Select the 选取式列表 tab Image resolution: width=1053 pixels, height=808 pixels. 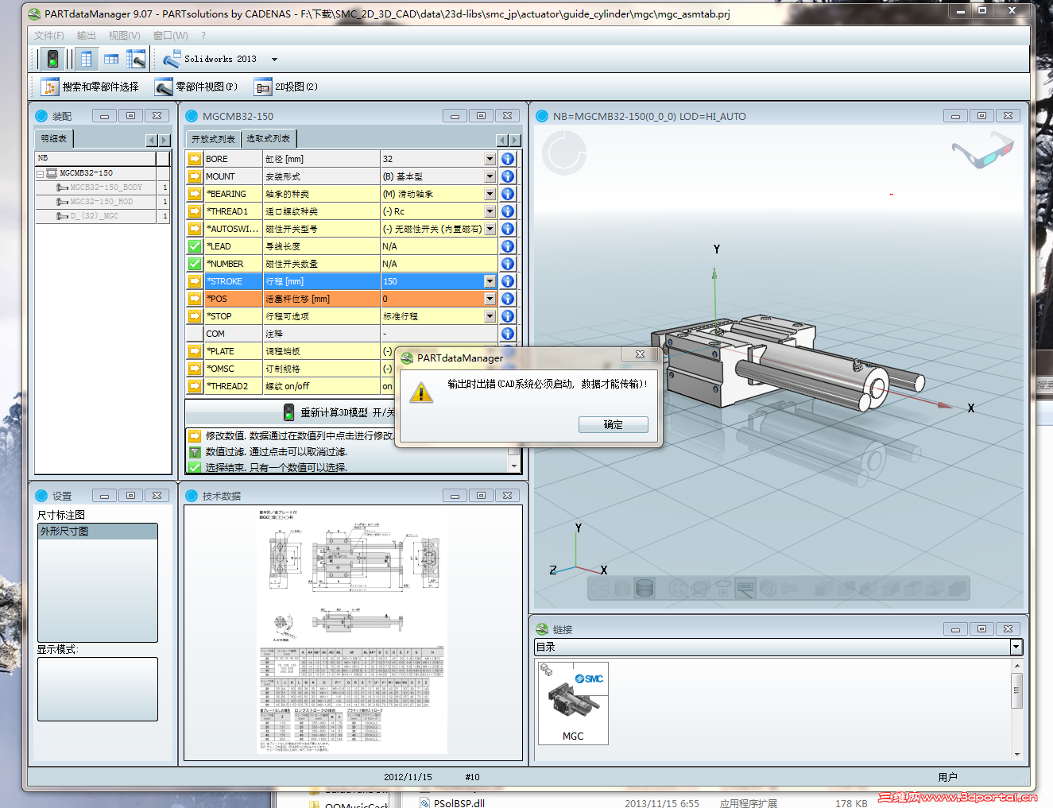point(268,138)
